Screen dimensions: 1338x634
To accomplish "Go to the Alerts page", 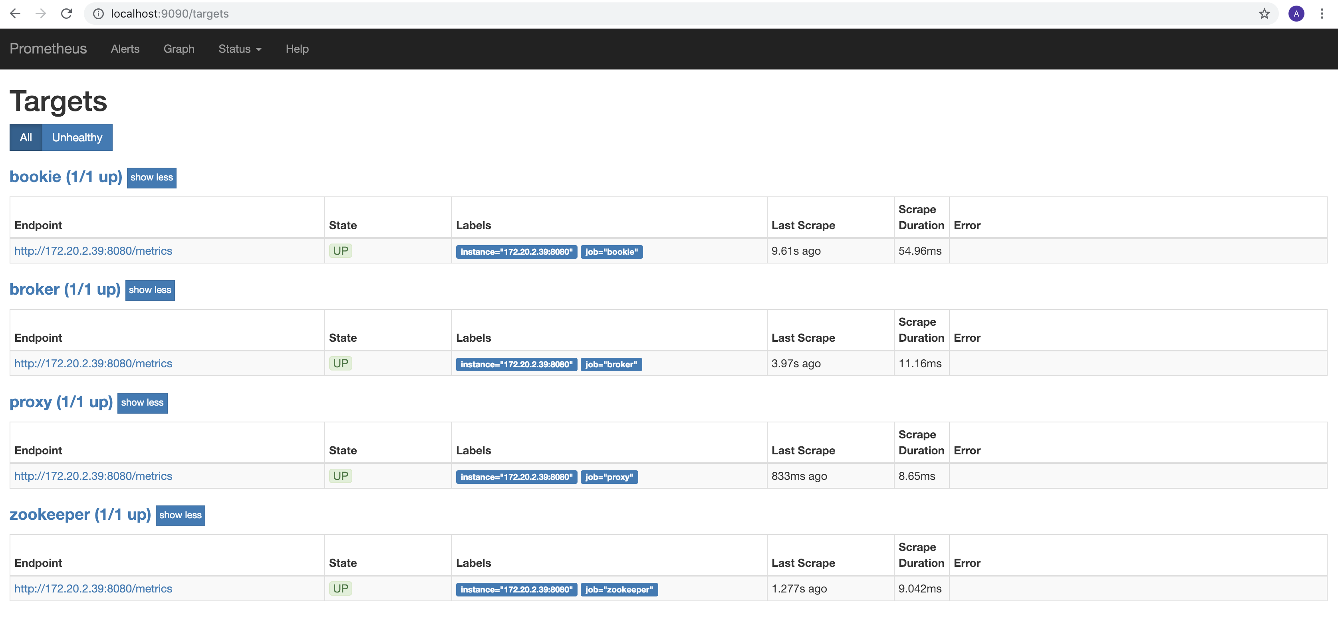I will pyautogui.click(x=125, y=49).
